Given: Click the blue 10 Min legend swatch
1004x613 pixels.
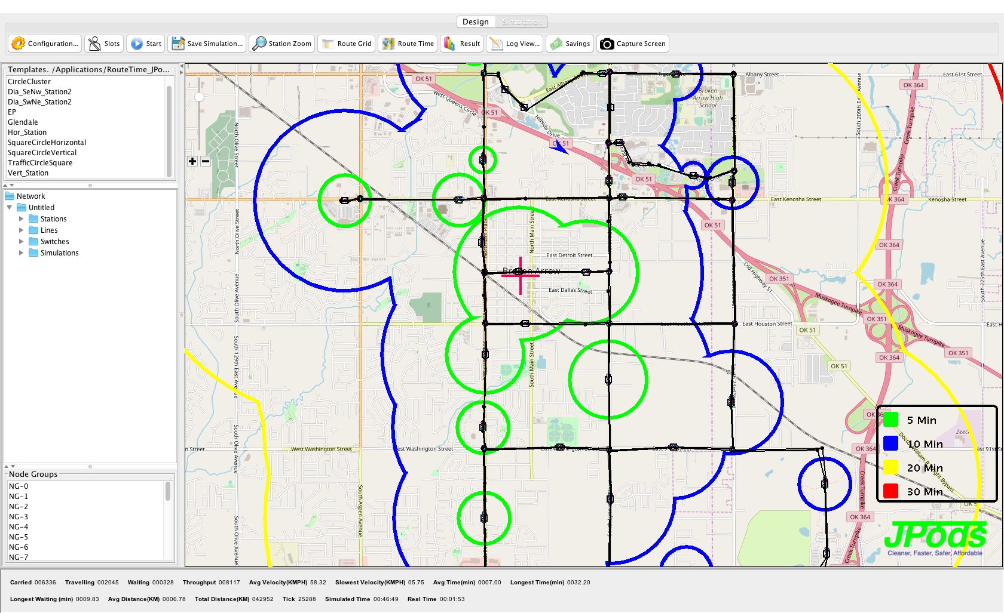Looking at the screenshot, I should [890, 443].
